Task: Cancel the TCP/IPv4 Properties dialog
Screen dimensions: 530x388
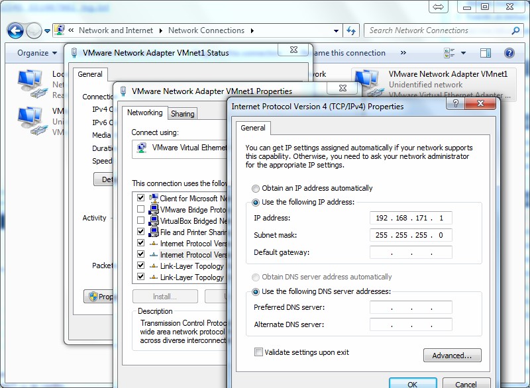Action: tap(466, 383)
